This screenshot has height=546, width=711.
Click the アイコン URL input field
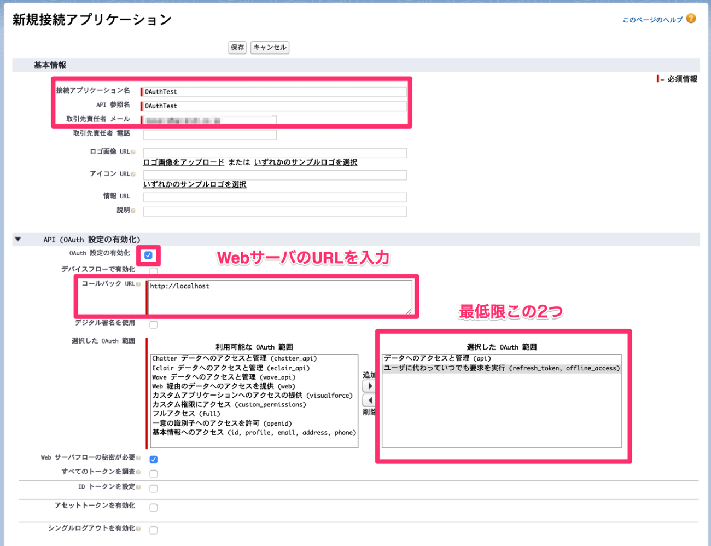tap(275, 175)
